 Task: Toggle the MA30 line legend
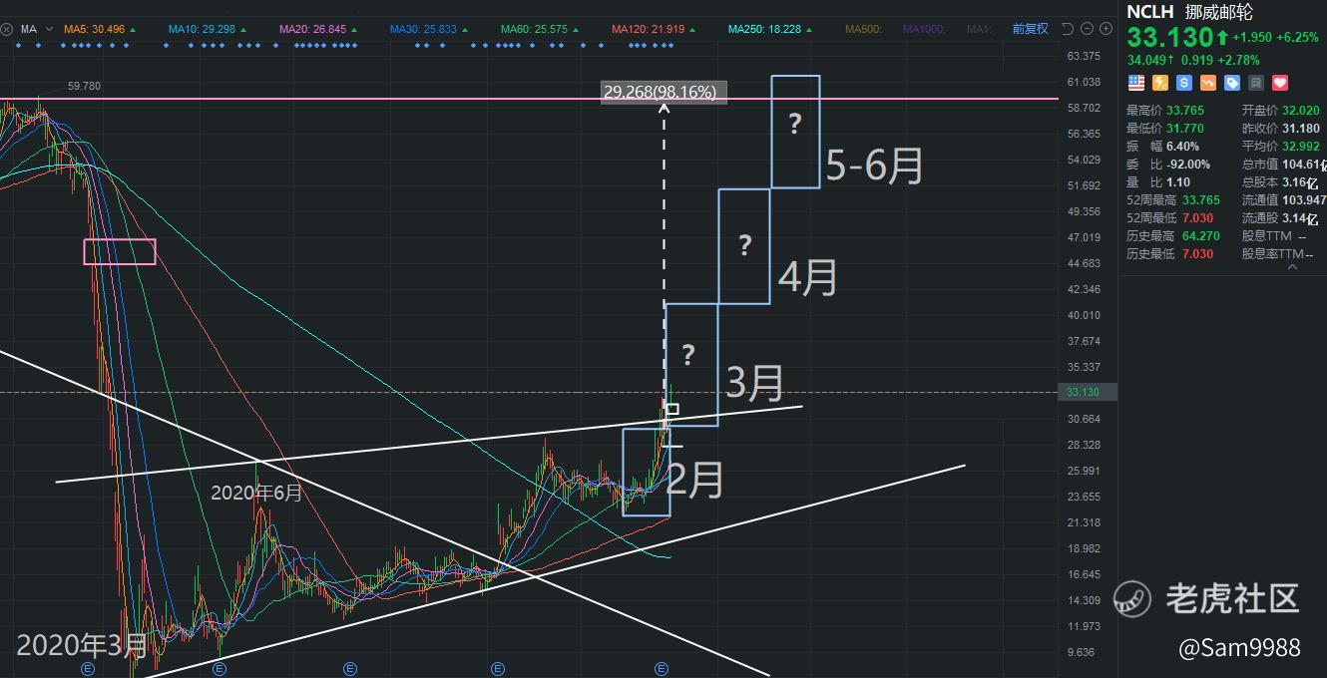pyautogui.click(x=423, y=29)
